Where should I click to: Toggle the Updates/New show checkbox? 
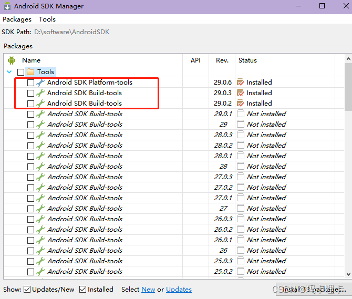point(27,290)
